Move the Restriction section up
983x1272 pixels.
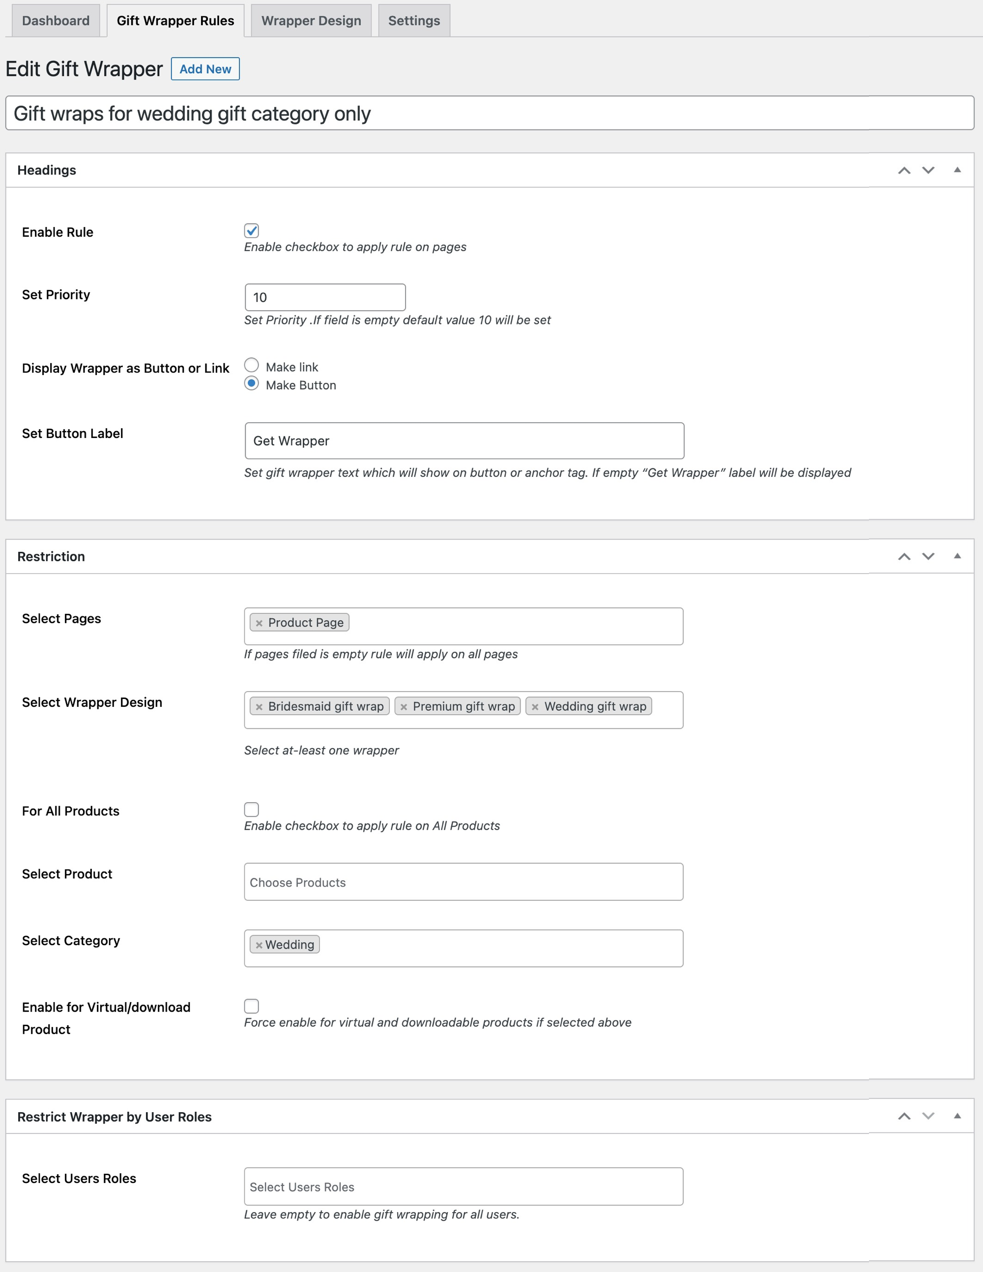[904, 556]
